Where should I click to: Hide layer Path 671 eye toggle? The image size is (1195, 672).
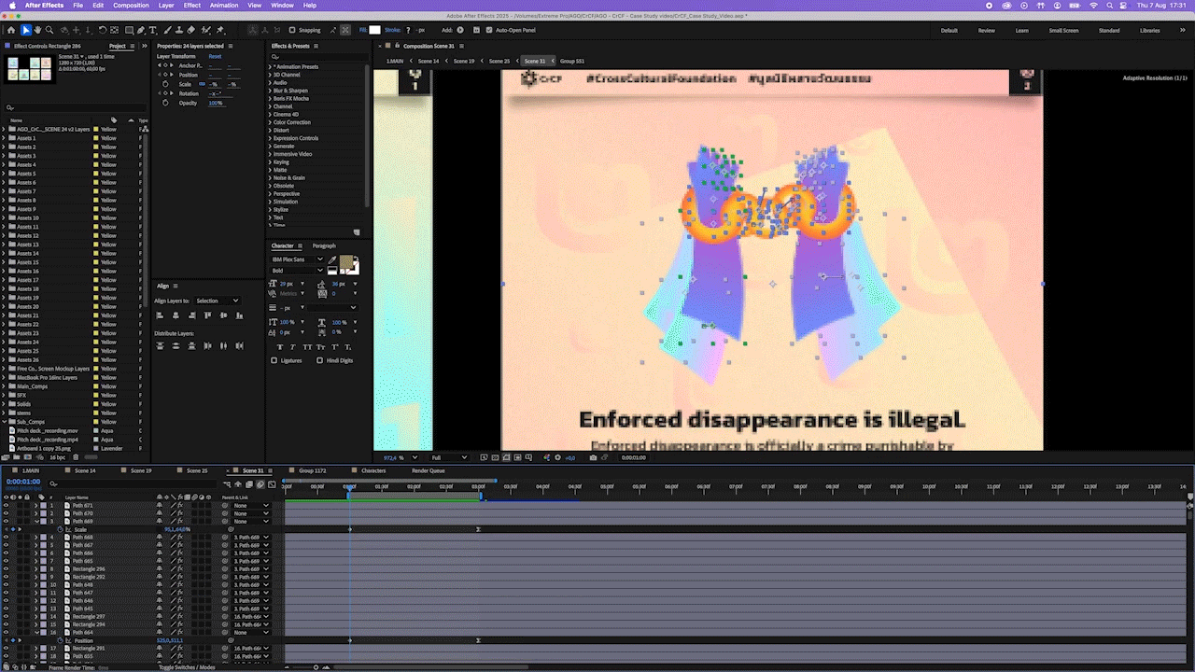pyautogui.click(x=6, y=506)
